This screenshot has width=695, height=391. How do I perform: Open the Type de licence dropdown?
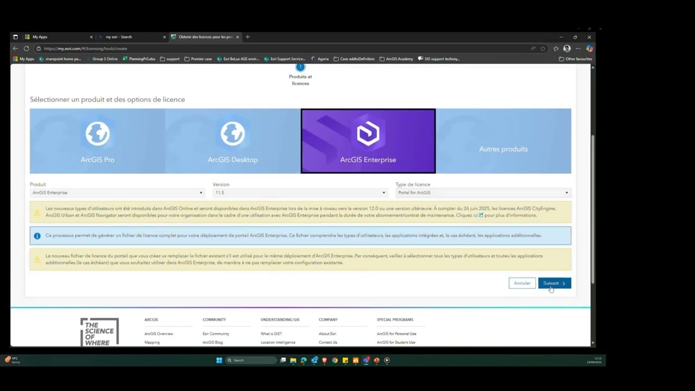coord(483,193)
